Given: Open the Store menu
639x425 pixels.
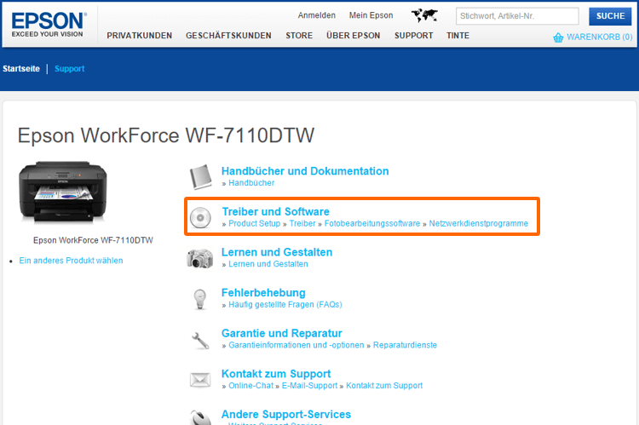Looking at the screenshot, I should click(x=299, y=36).
